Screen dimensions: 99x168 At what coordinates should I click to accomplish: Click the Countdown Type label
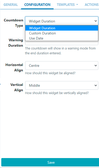(x=13, y=23)
